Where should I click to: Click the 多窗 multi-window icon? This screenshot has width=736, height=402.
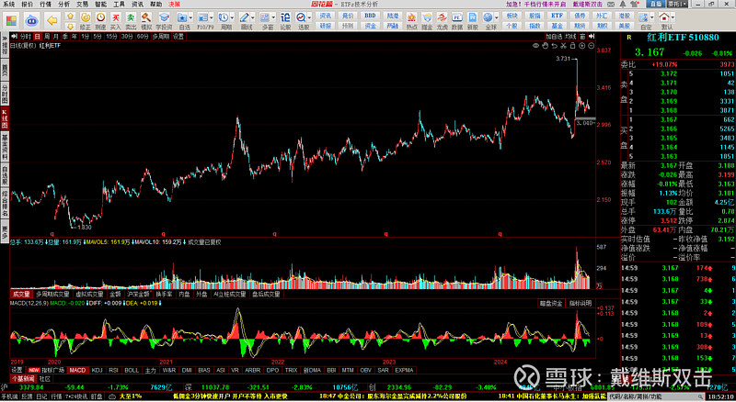[x=265, y=17]
